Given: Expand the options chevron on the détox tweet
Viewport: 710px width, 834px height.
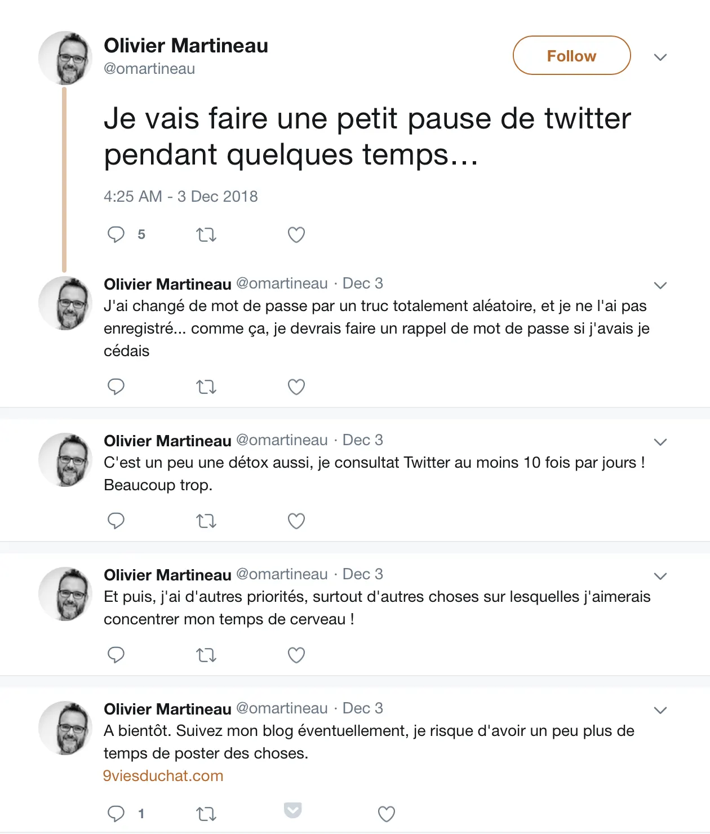Looking at the screenshot, I should 660,442.
